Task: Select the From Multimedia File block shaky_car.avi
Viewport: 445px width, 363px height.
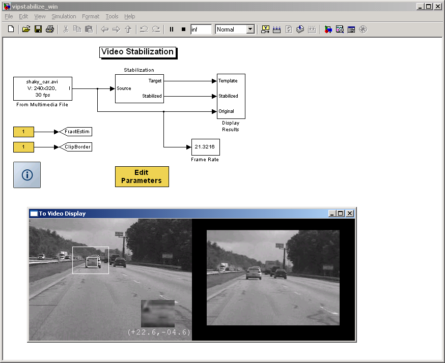Action: (43, 88)
